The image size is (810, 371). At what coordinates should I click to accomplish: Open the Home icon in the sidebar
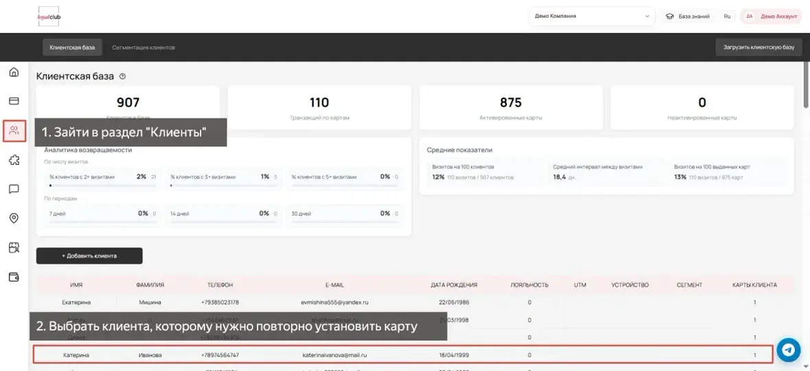click(x=14, y=72)
